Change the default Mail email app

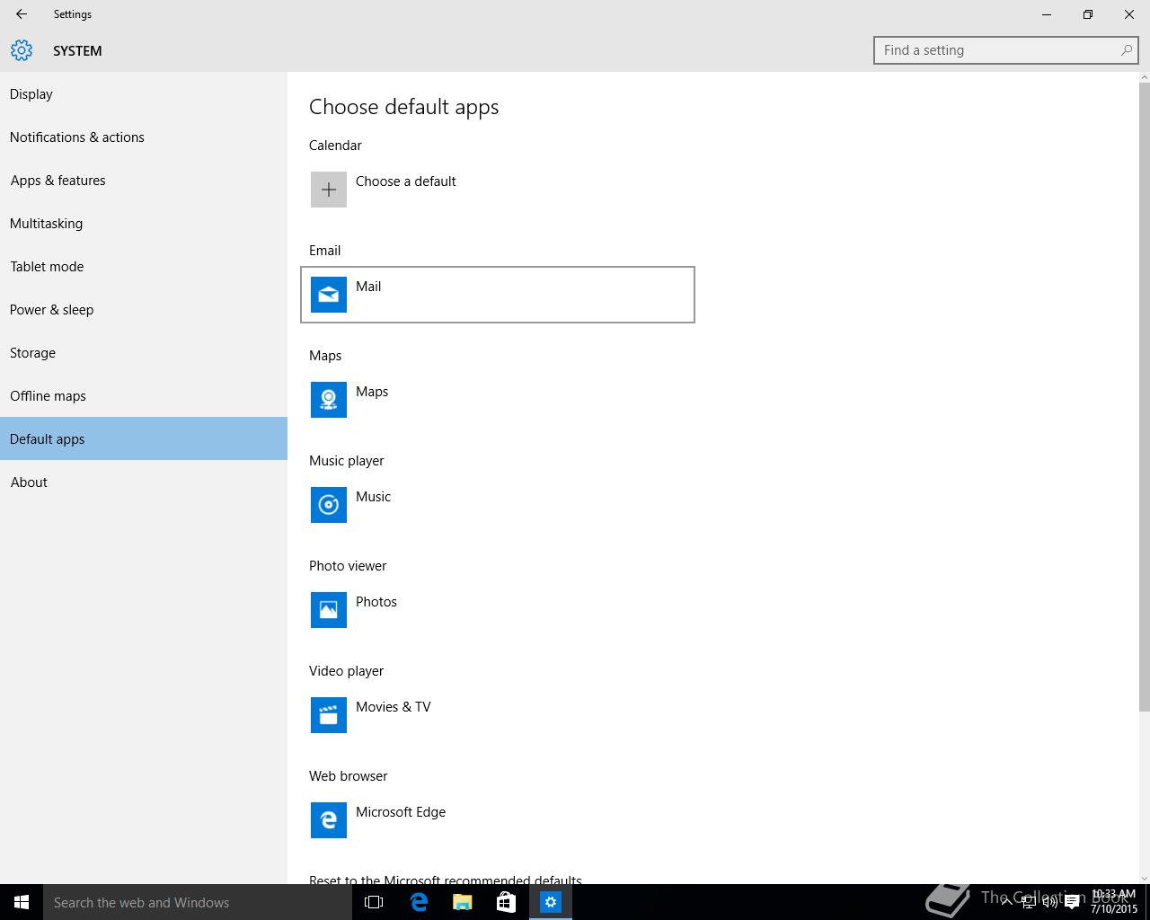[498, 295]
